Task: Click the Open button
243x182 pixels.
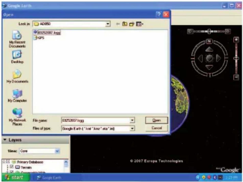Action: (157, 120)
